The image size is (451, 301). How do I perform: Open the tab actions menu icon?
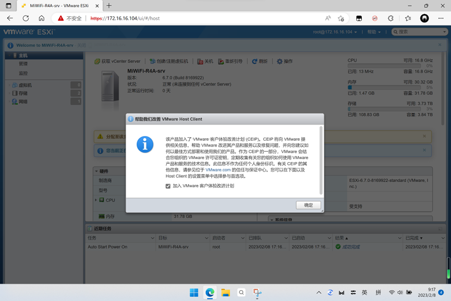pyautogui.click(x=8, y=5)
